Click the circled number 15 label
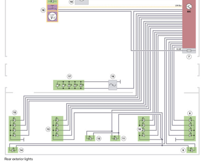 (14, 113)
